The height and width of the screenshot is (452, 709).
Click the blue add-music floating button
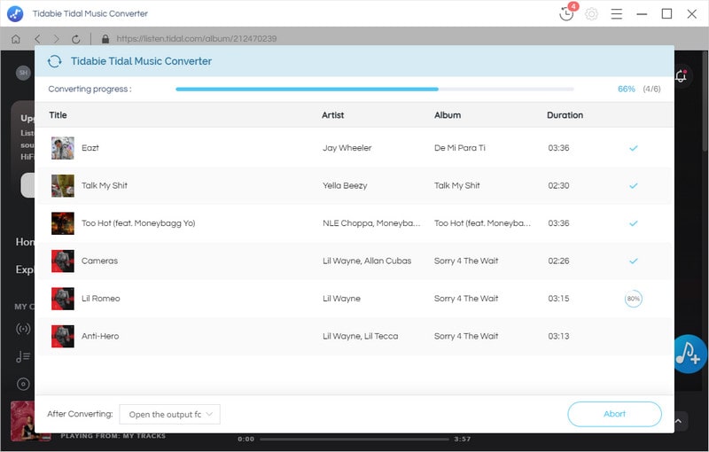[690, 354]
